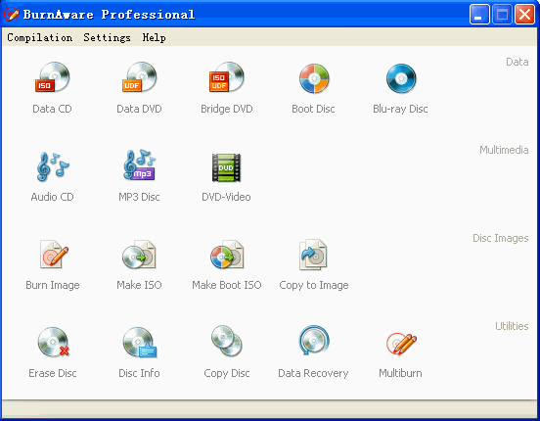Launch the Data DVD UDF icon
Viewport: 540px width, 421px height.
140,77
